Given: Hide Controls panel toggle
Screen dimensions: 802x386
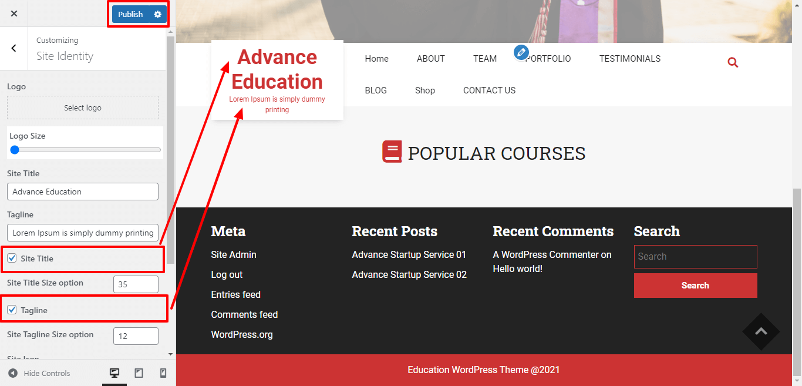Looking at the screenshot, I should click(39, 373).
